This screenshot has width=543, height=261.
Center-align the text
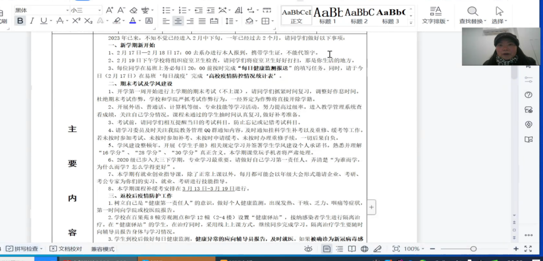click(178, 21)
